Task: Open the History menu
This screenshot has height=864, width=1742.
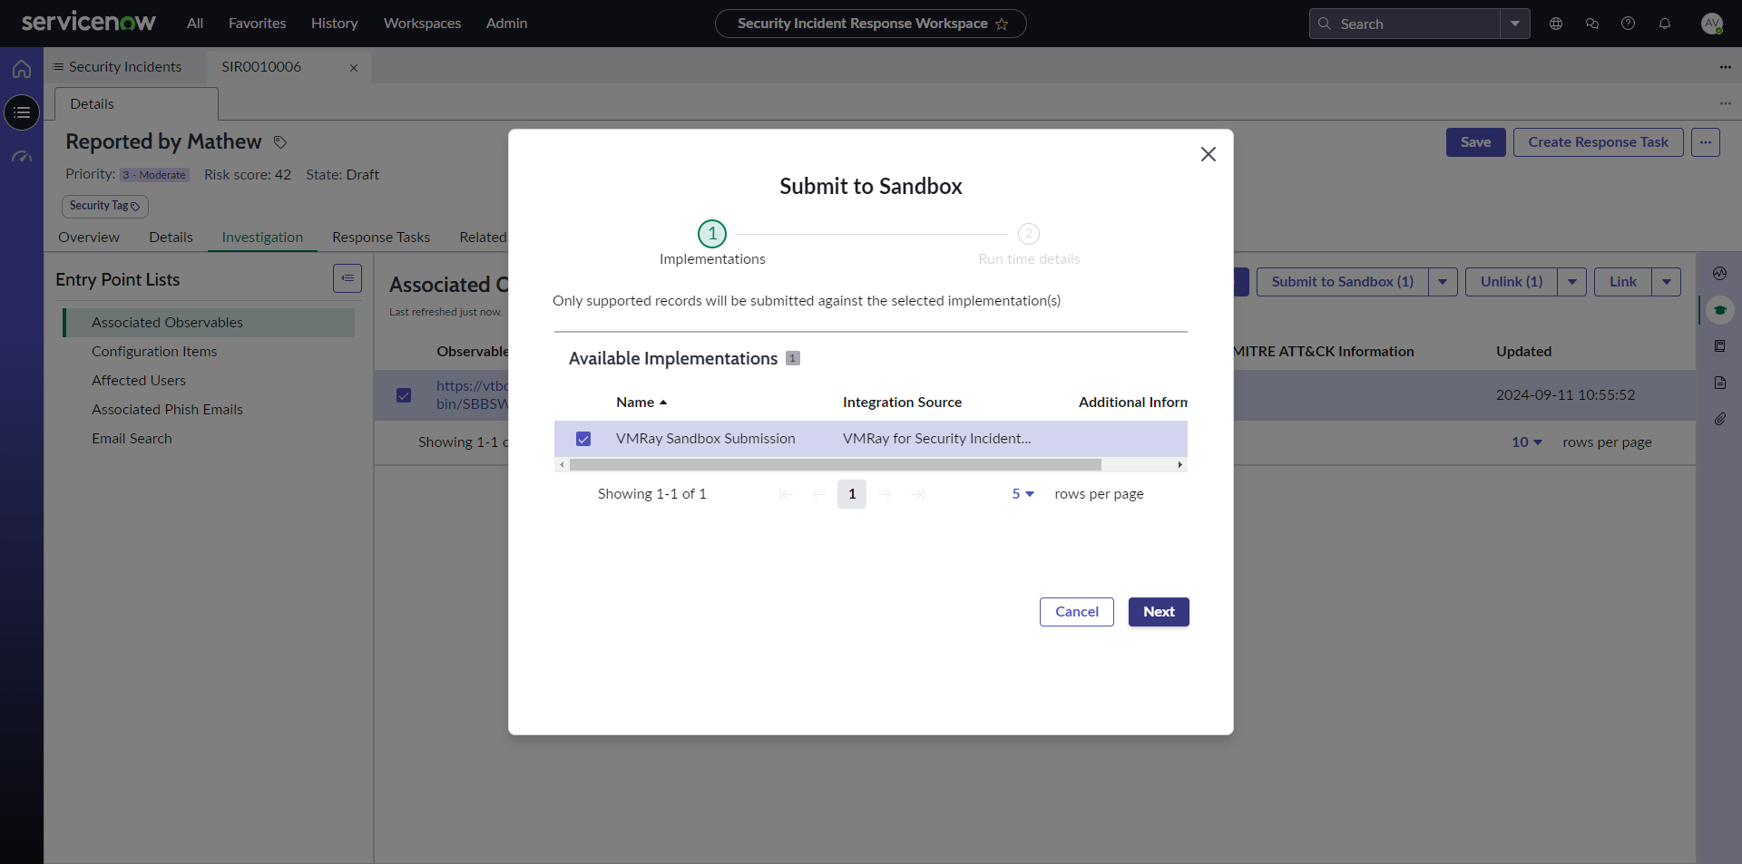Action: click(x=334, y=24)
